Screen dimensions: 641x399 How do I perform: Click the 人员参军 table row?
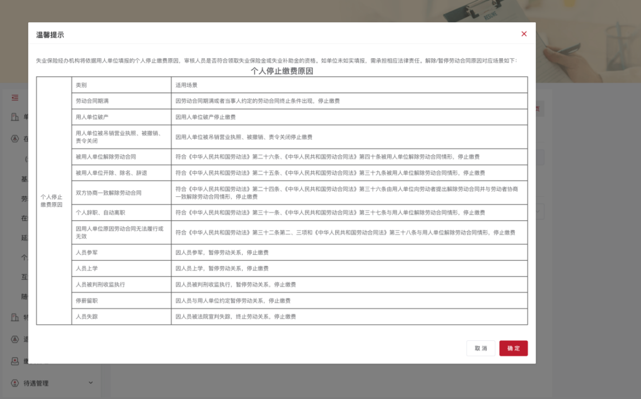pos(121,252)
